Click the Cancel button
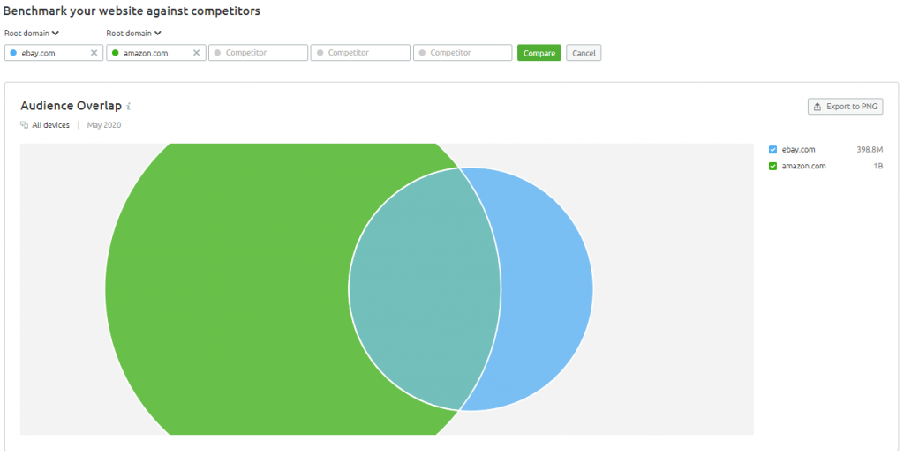This screenshot has width=904, height=455. click(x=584, y=53)
